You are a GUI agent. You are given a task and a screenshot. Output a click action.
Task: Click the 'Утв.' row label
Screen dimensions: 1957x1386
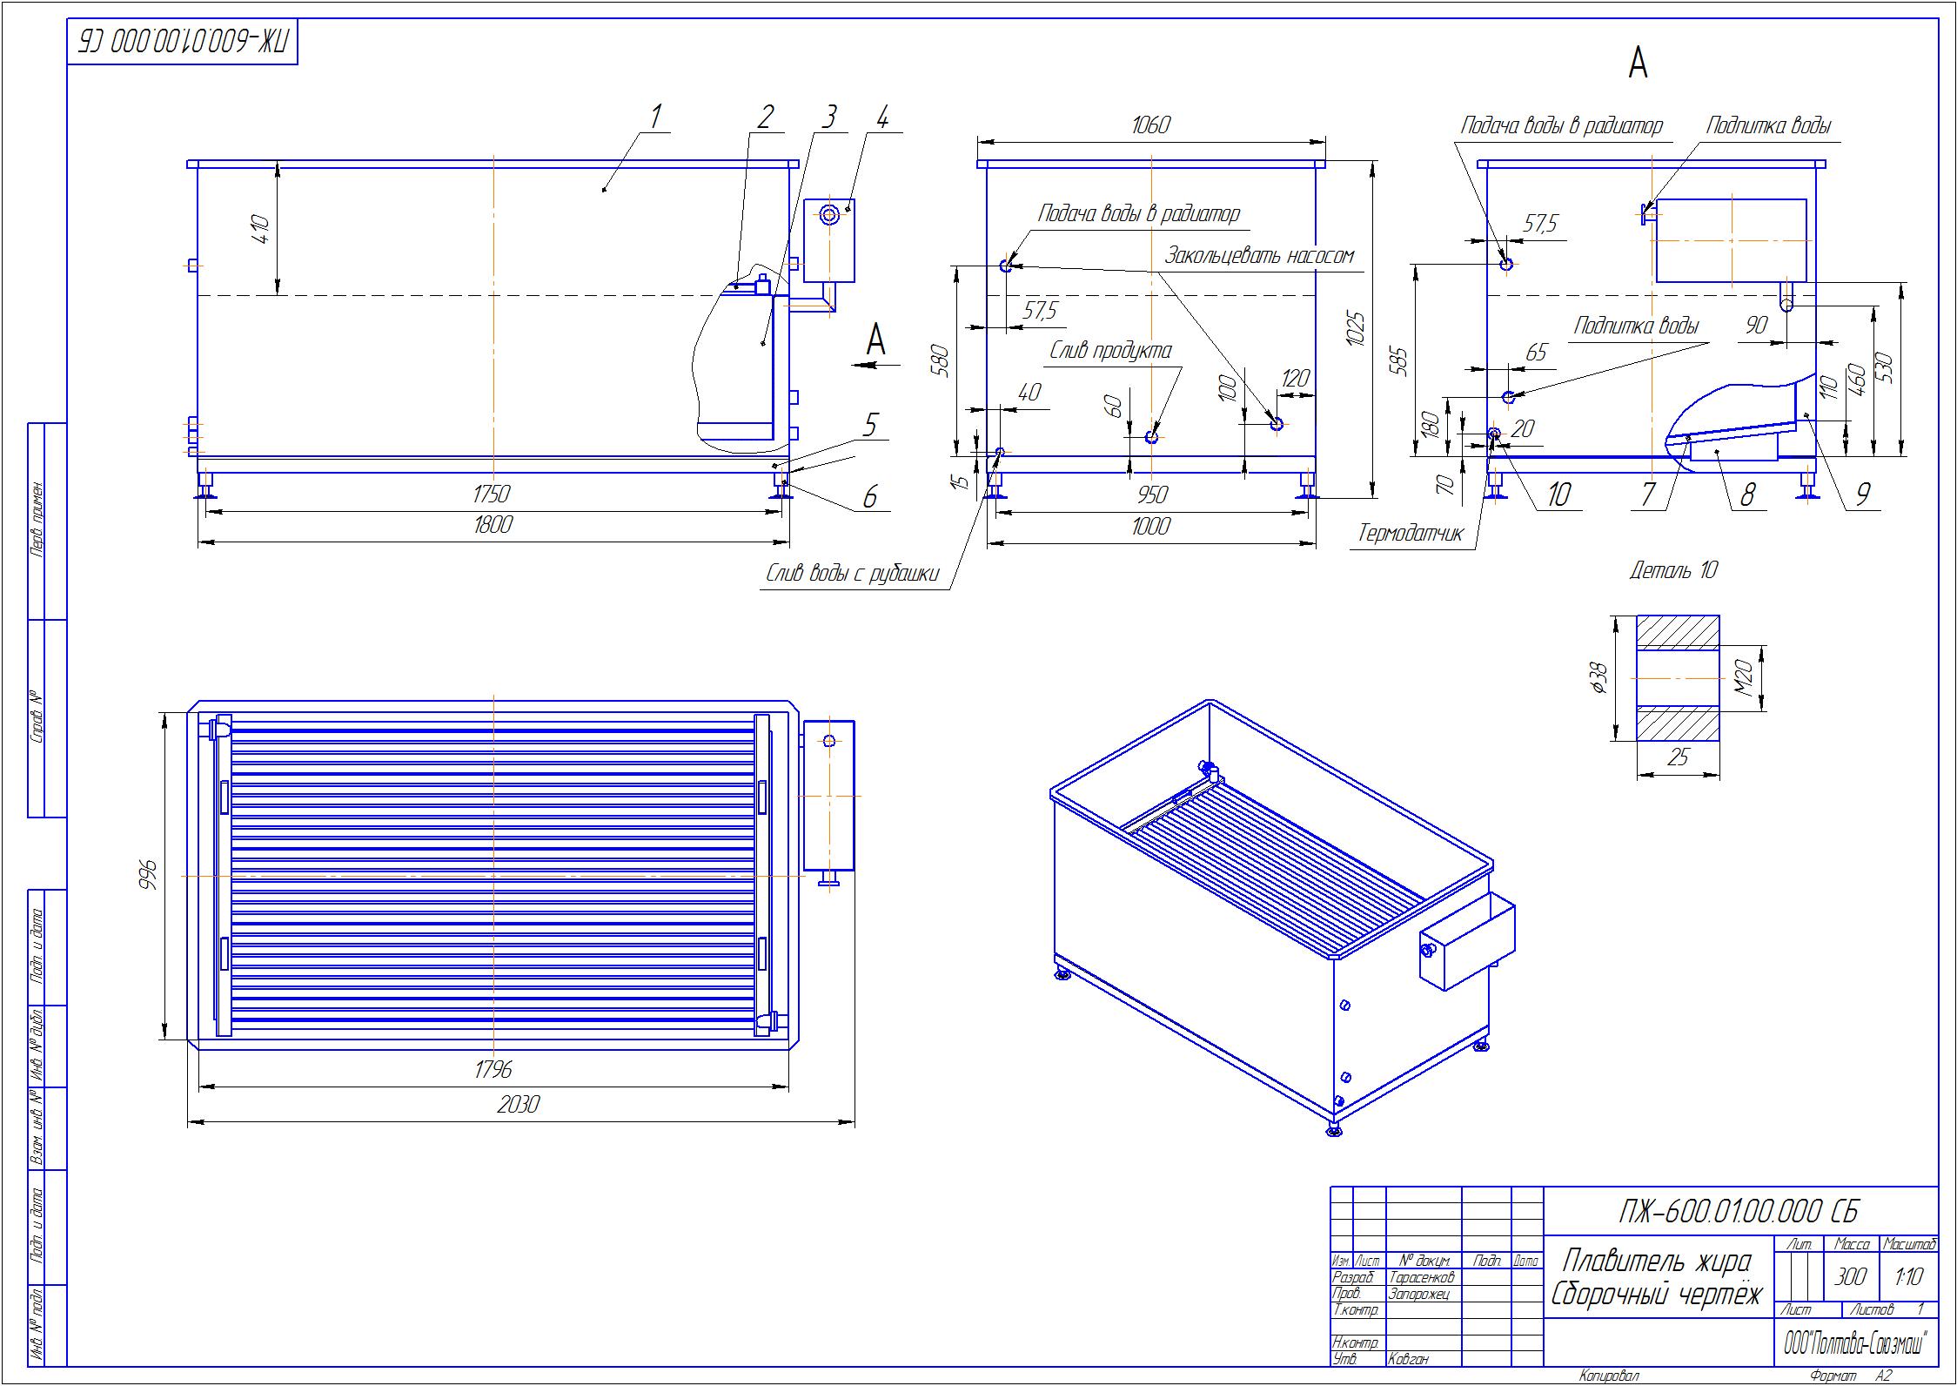click(x=1344, y=1358)
